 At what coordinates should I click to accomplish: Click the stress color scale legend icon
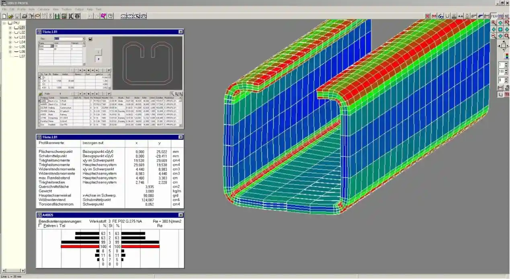coord(506,56)
